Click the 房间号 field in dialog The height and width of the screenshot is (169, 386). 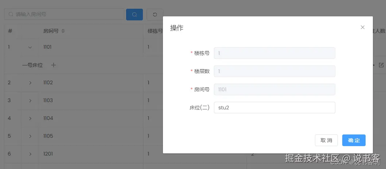pos(274,89)
